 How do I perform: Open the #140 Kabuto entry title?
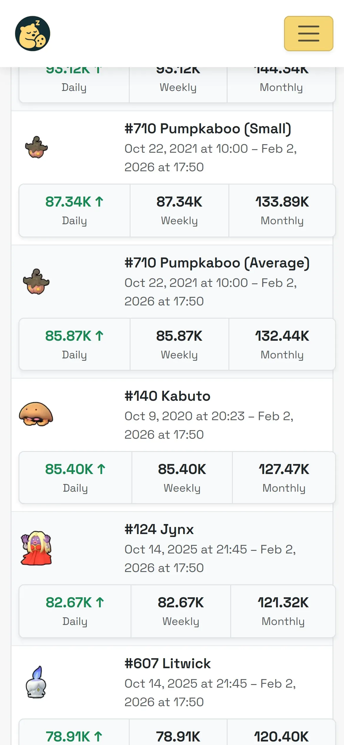coord(167,396)
